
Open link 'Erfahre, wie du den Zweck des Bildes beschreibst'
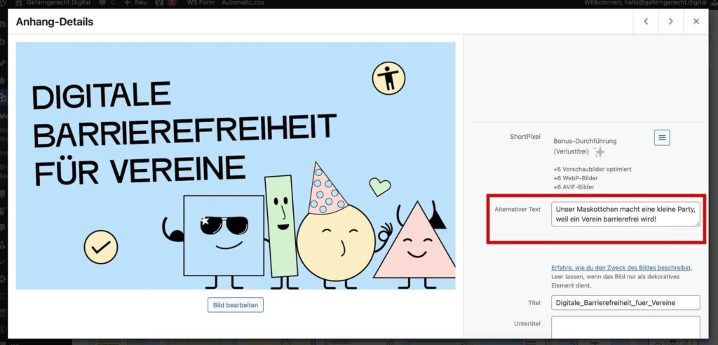(x=621, y=267)
